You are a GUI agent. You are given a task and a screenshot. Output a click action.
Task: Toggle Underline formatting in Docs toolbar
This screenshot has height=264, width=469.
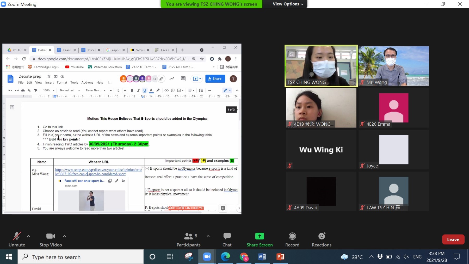pos(145,90)
